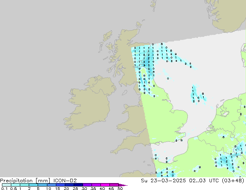Image resolution: width=246 pixels, height=190 pixels.
Task: Click the 0.1–0.5 mm legend swatch
Action: coord(7,185)
